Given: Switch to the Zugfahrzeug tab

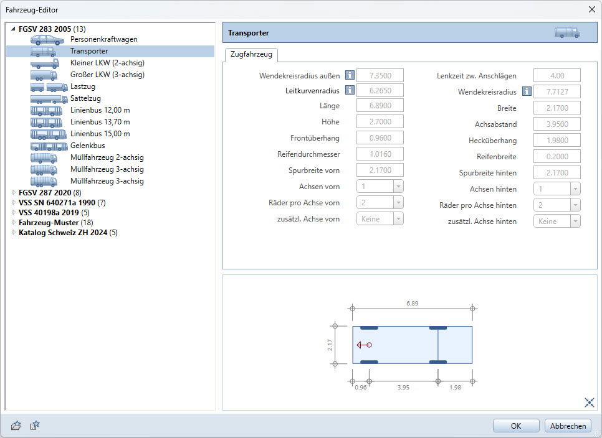Looking at the screenshot, I should [251, 54].
